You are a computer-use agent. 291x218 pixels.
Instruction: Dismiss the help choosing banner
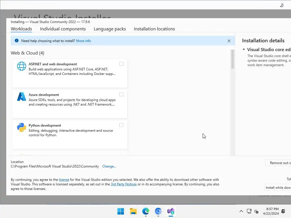[229, 41]
